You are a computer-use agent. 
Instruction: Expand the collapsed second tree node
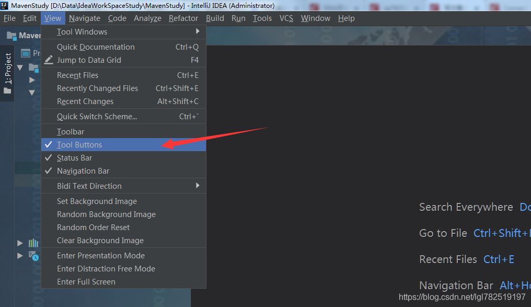click(x=32, y=80)
